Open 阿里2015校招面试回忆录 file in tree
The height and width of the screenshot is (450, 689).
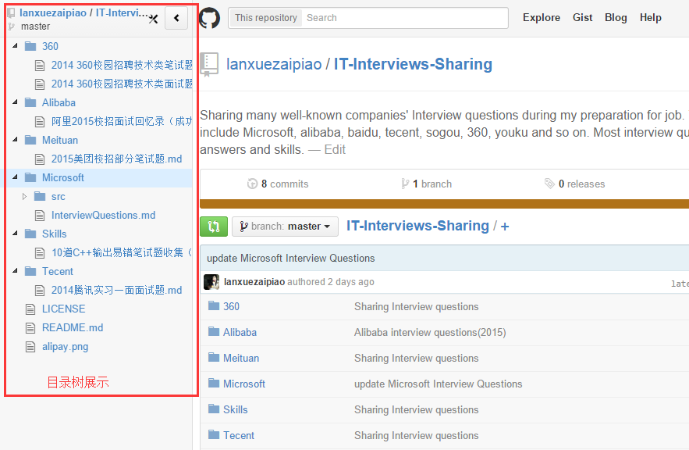tap(122, 121)
